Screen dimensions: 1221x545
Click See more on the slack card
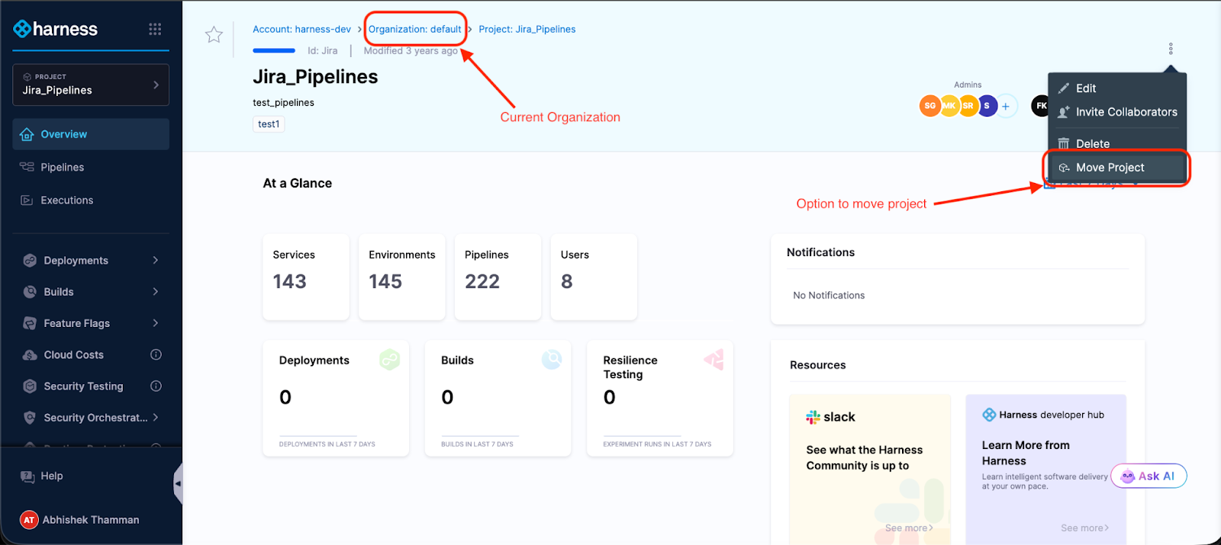pos(909,527)
